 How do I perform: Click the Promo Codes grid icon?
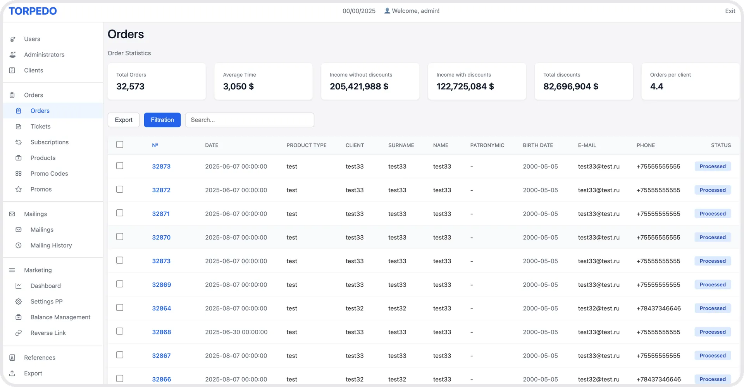[19, 173]
